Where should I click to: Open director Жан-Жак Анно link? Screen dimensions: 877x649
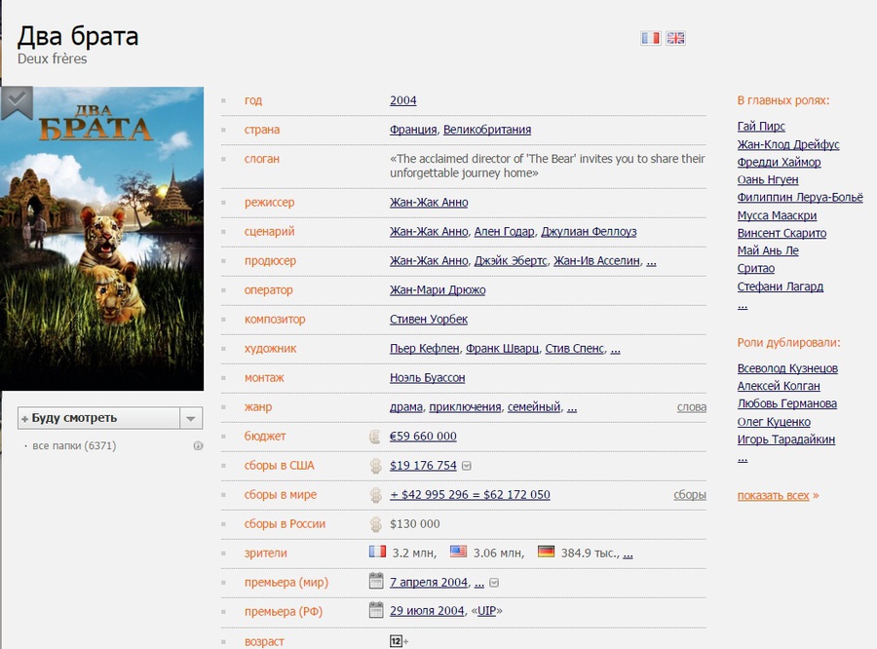tap(429, 202)
